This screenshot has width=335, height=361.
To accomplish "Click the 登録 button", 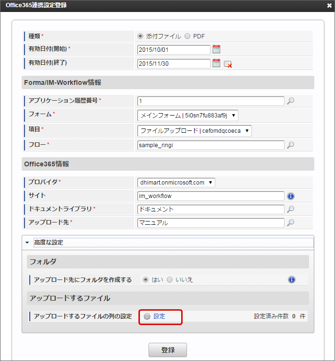I will click(x=168, y=350).
